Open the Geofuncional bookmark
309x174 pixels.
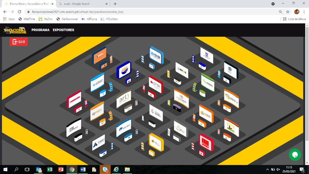tap(67, 19)
